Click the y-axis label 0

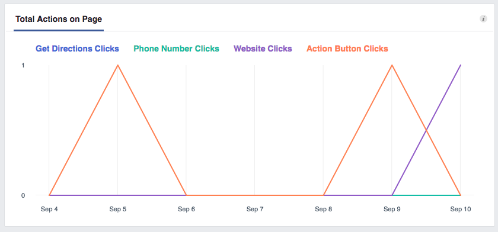(x=23, y=195)
